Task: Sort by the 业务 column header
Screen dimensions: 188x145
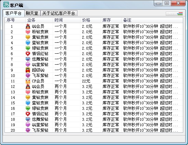Action: click(39, 20)
